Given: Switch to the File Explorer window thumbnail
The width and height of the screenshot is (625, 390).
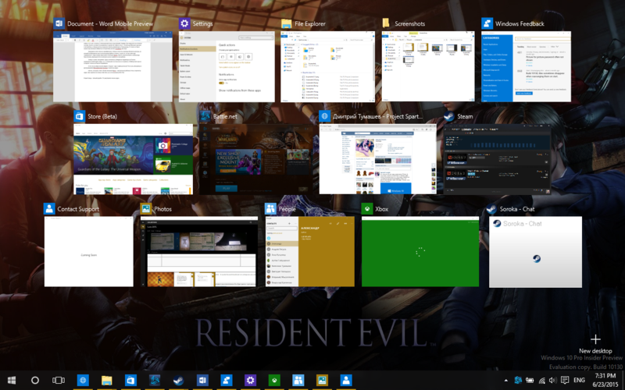Looking at the screenshot, I should click(x=327, y=66).
